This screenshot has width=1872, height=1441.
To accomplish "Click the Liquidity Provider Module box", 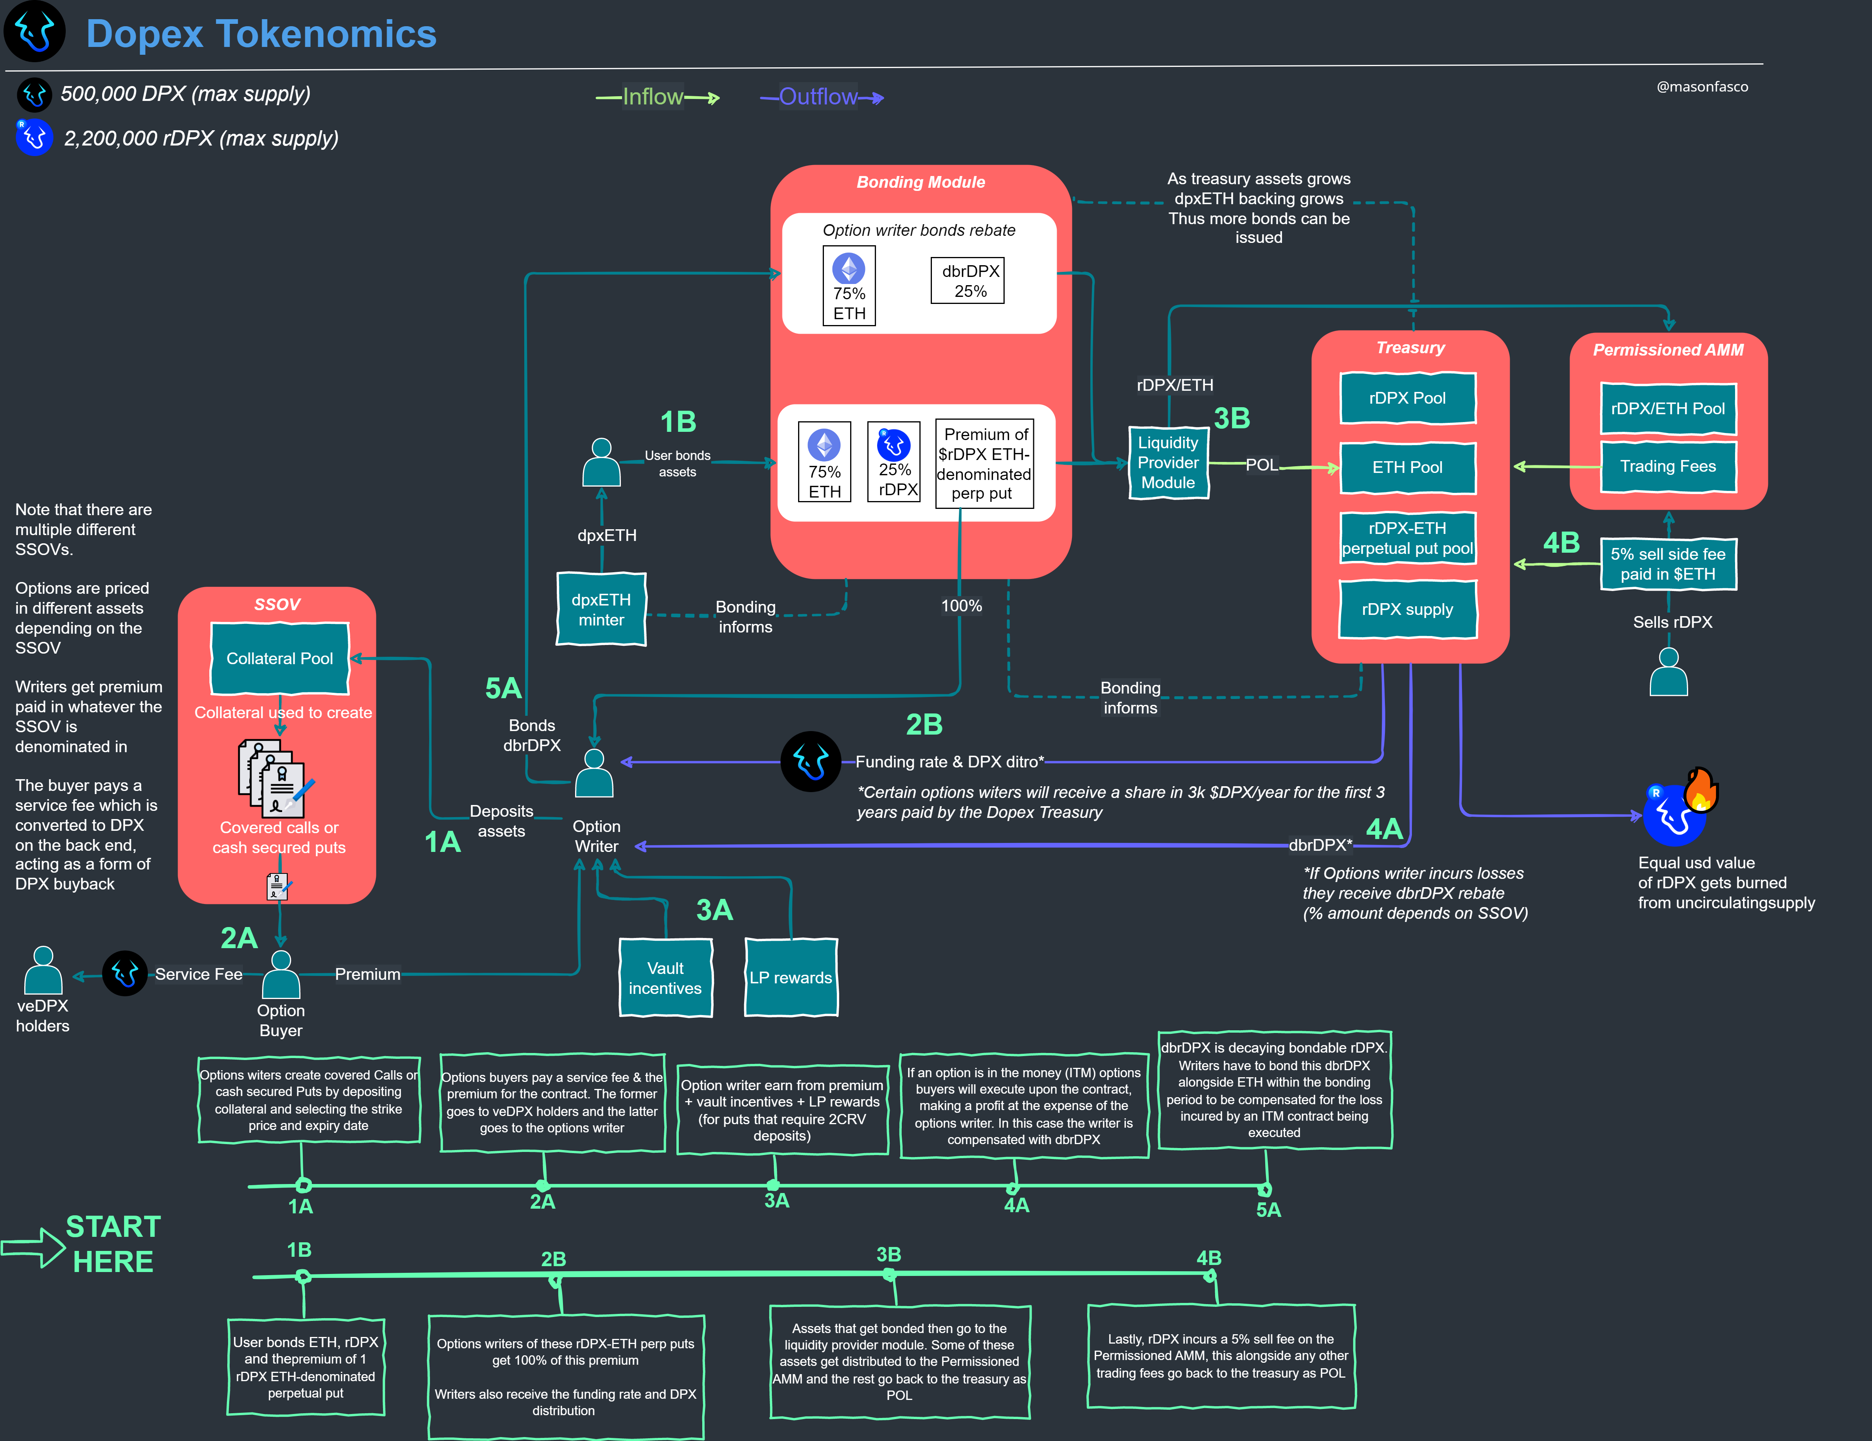I will coord(1168,463).
